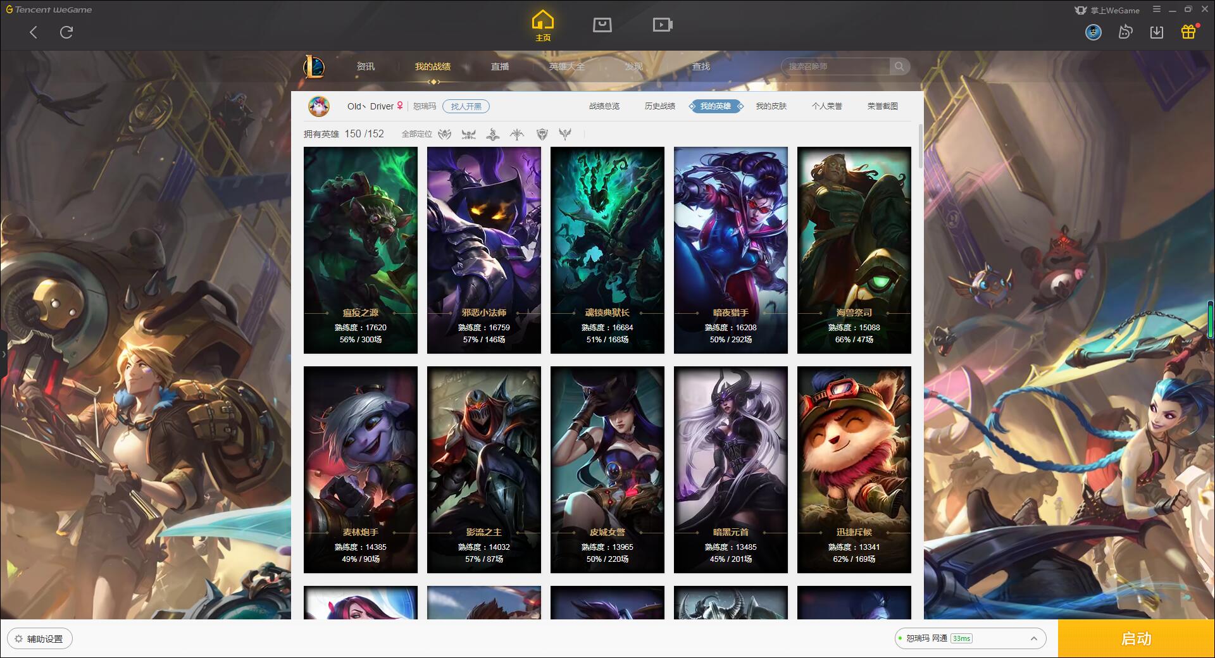
Task: Click the flame mascot icon in top bar
Action: click(x=1125, y=32)
